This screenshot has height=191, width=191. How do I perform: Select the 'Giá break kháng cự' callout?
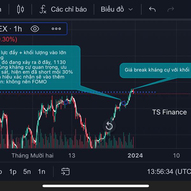coord(155,70)
